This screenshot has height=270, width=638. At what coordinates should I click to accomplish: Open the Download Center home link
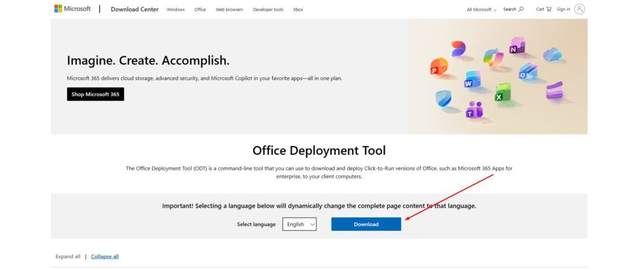(135, 9)
